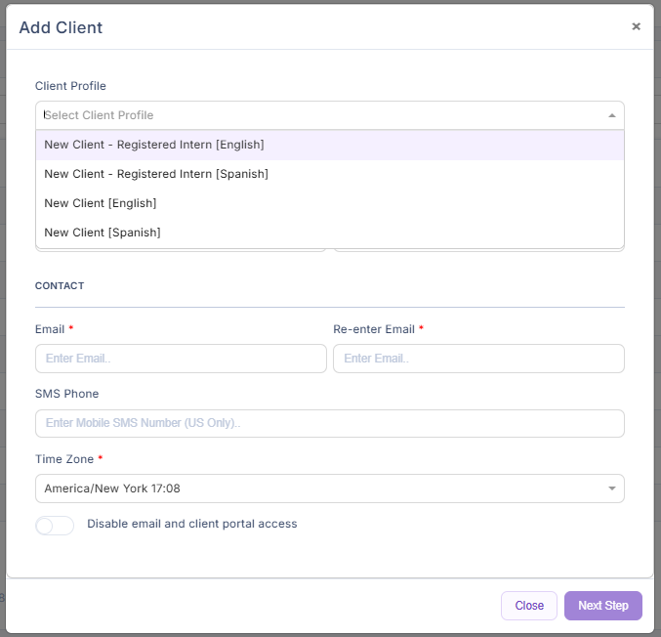Click the Next Step button
Screen dimensions: 661x637
(x=602, y=606)
